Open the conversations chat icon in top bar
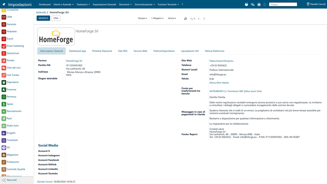 (252, 4)
